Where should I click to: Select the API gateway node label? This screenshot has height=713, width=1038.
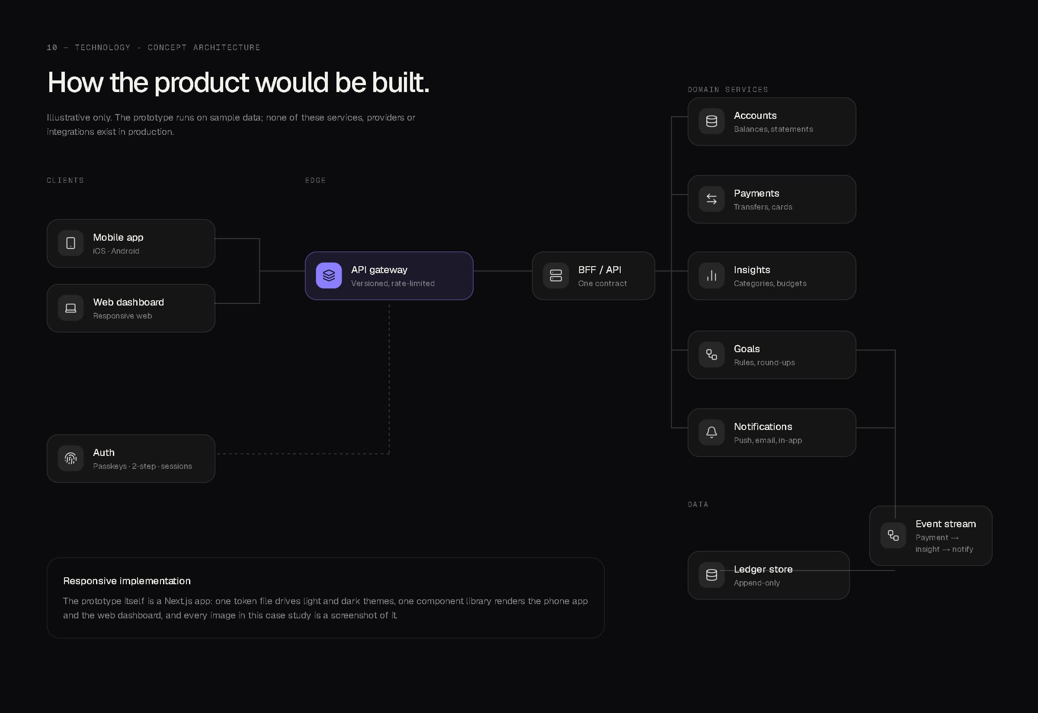tap(379, 269)
